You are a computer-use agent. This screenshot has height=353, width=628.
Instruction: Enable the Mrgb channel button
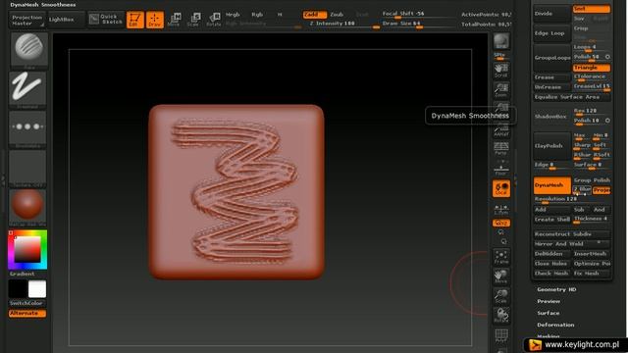[x=233, y=15]
